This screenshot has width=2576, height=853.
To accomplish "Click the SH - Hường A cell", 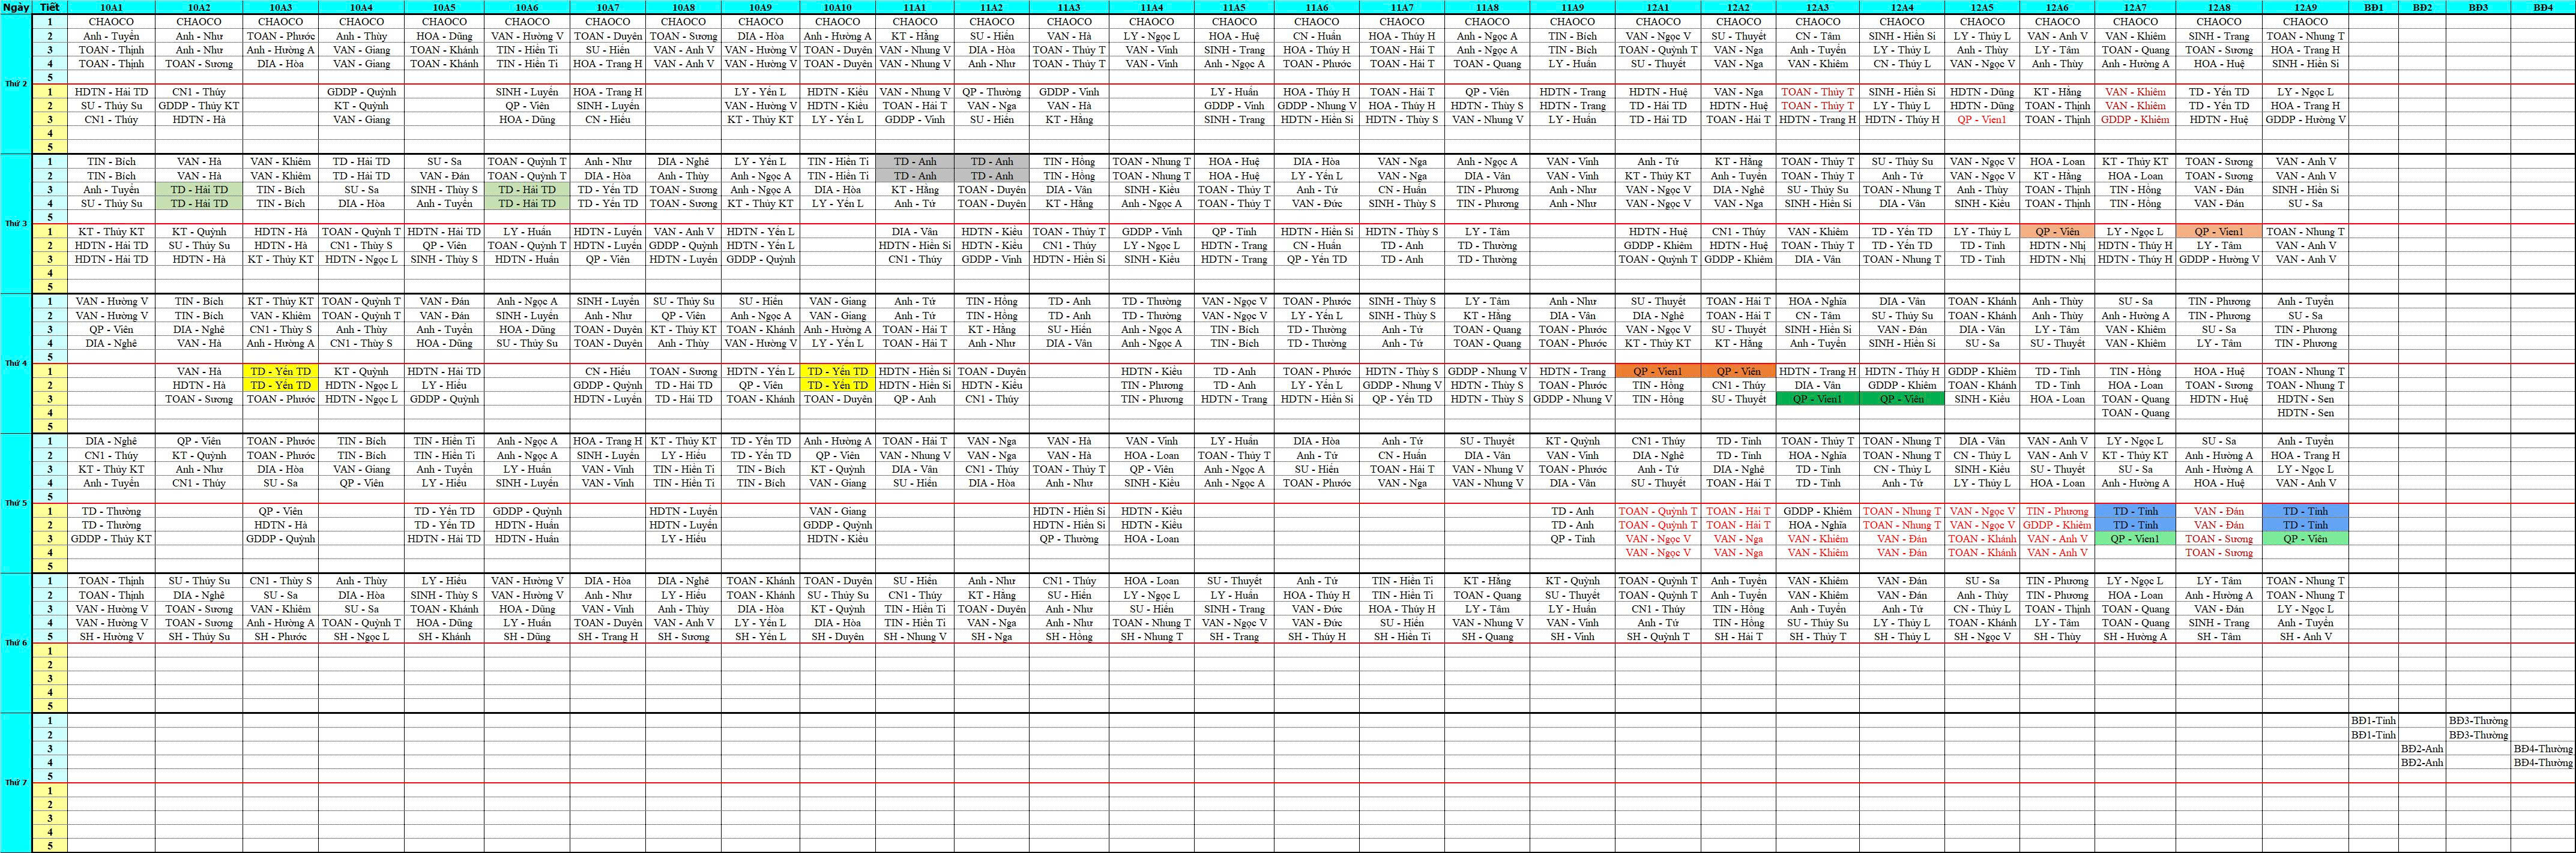I will pos(2135,637).
